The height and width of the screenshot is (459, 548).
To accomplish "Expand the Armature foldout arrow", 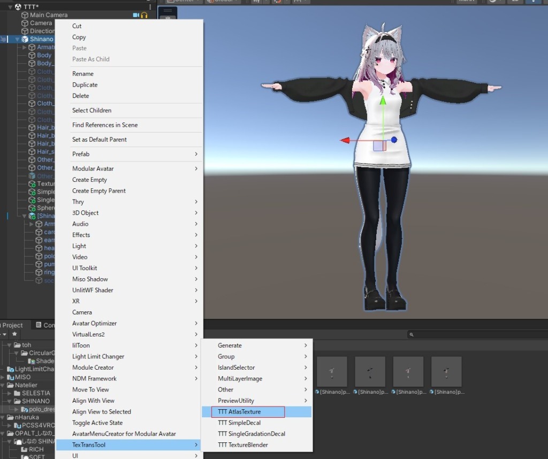I will pyautogui.click(x=24, y=47).
